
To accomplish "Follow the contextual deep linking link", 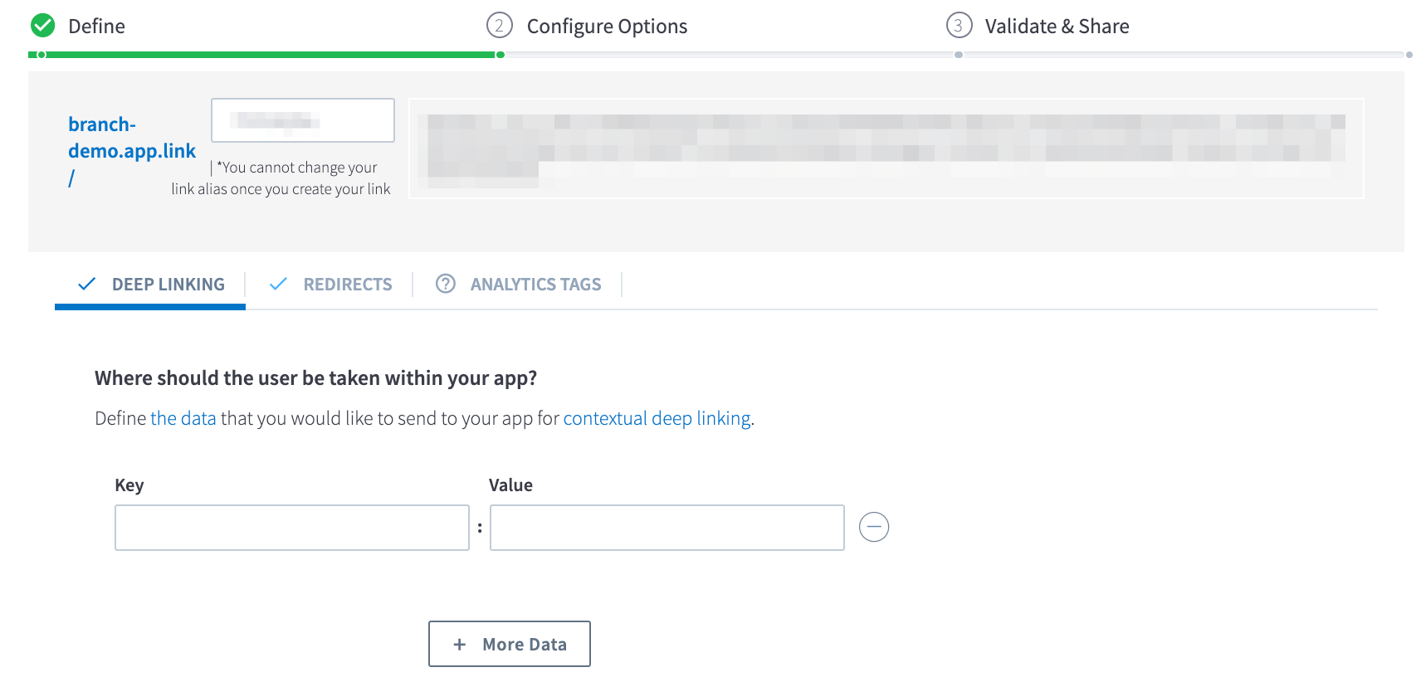I will point(657,418).
